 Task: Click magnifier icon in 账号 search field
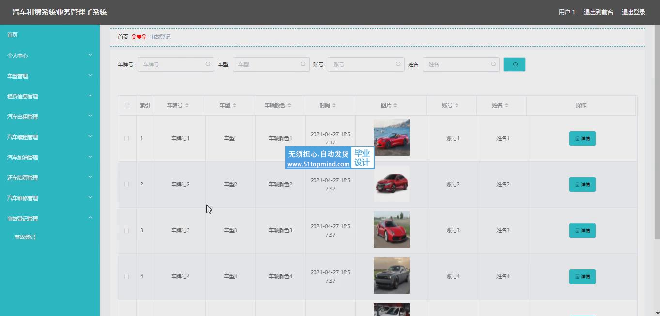point(398,64)
